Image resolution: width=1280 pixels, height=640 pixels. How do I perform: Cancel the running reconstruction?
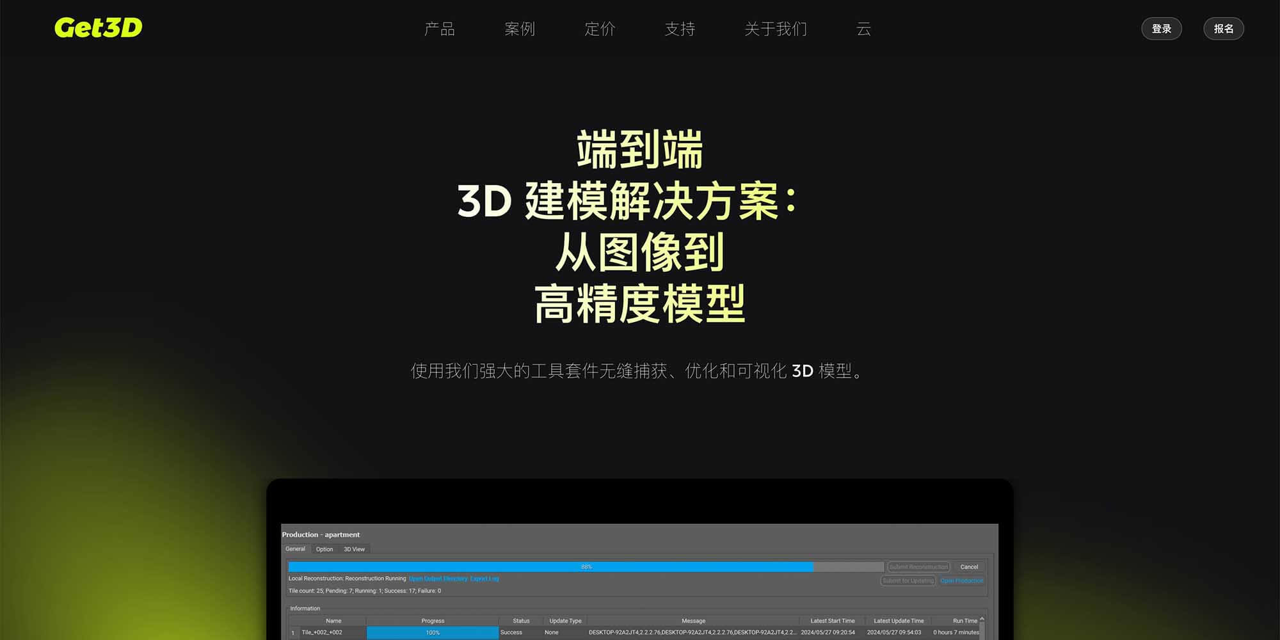(969, 567)
